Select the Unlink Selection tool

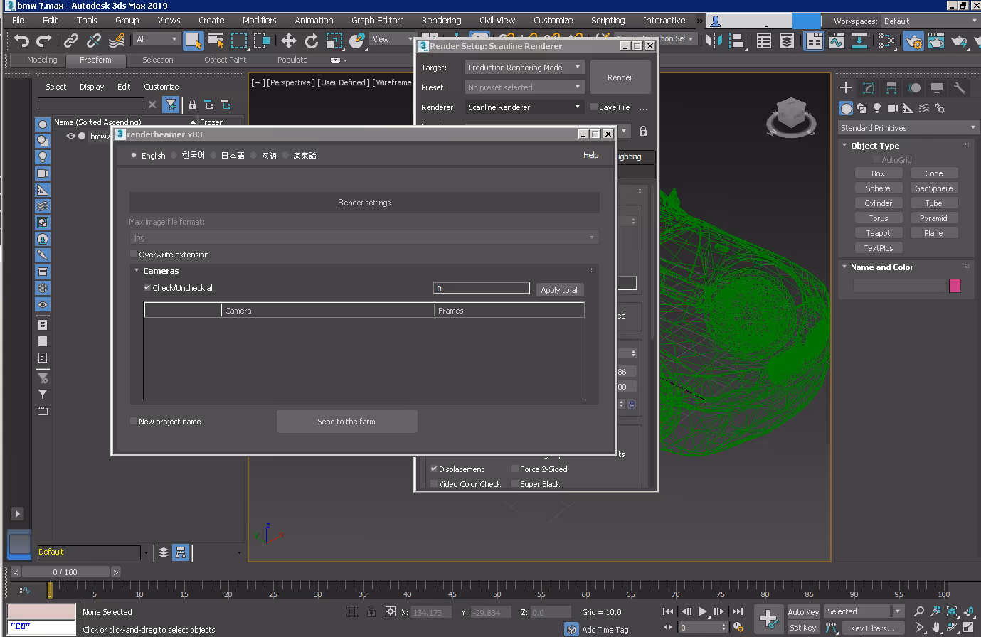(94, 41)
